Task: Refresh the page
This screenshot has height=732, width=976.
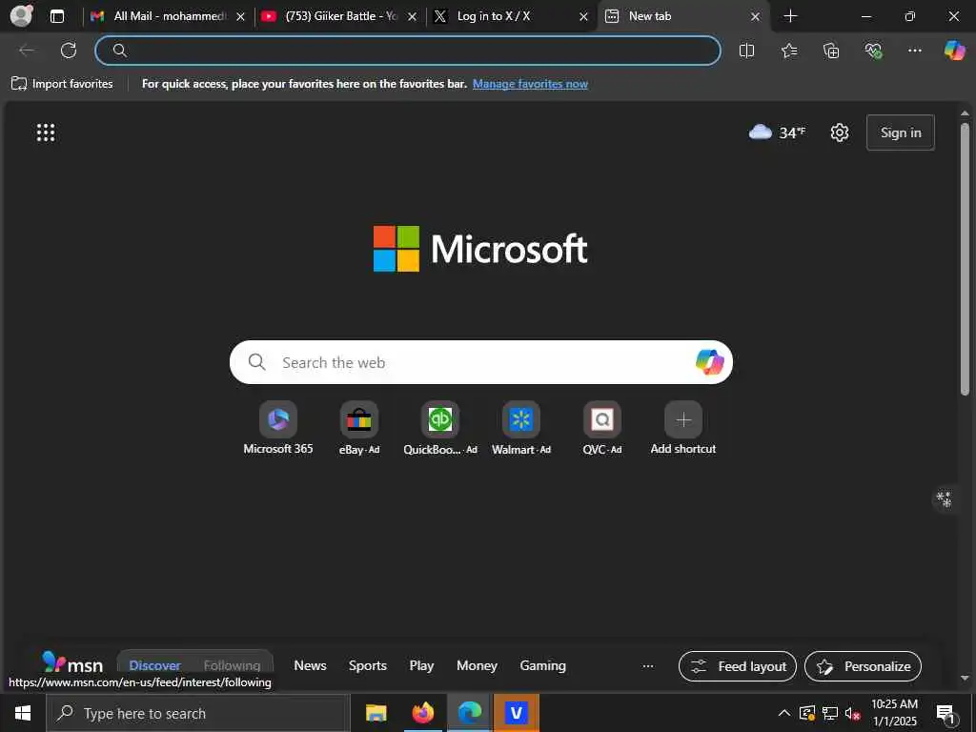Action: click(x=69, y=51)
